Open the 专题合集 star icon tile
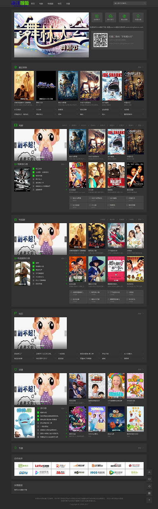This screenshot has width=158, height=509. pos(138,17)
